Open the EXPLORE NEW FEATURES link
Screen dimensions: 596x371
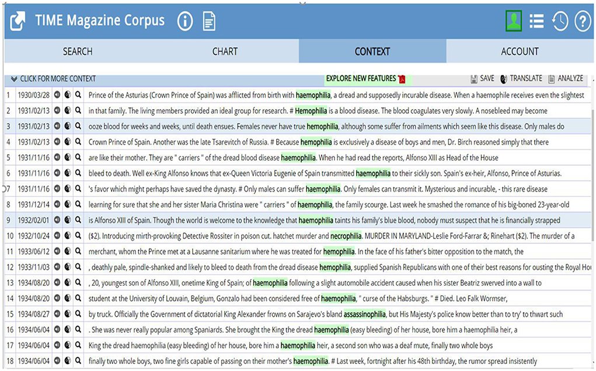point(365,79)
